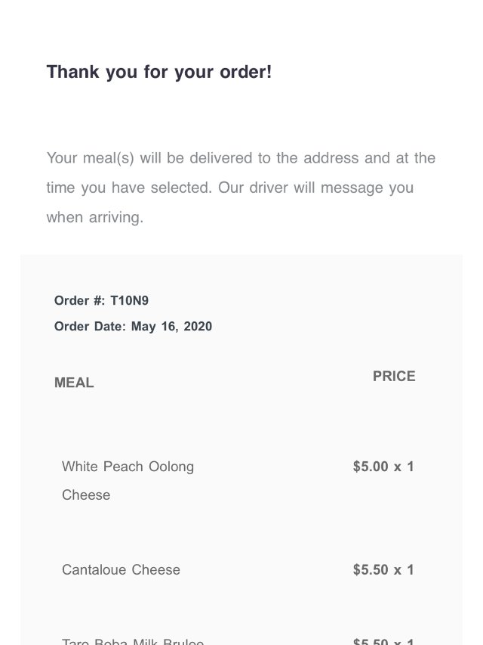Select the Cantaloue Cheese item

pyautogui.click(x=121, y=570)
